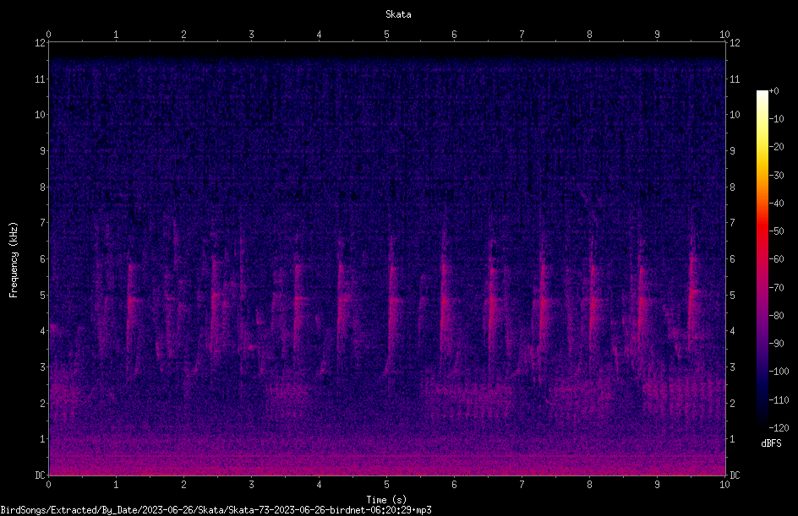Click the '7' tick on top time axis

coord(522,35)
